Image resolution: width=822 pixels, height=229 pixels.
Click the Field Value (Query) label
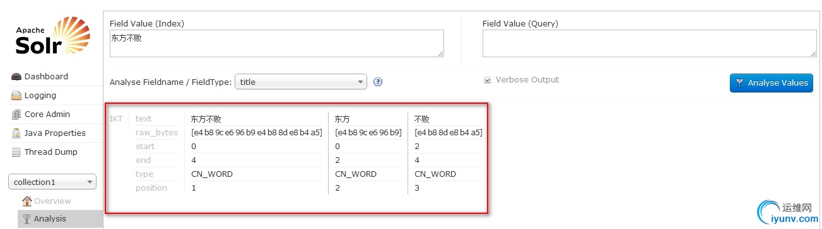point(520,24)
